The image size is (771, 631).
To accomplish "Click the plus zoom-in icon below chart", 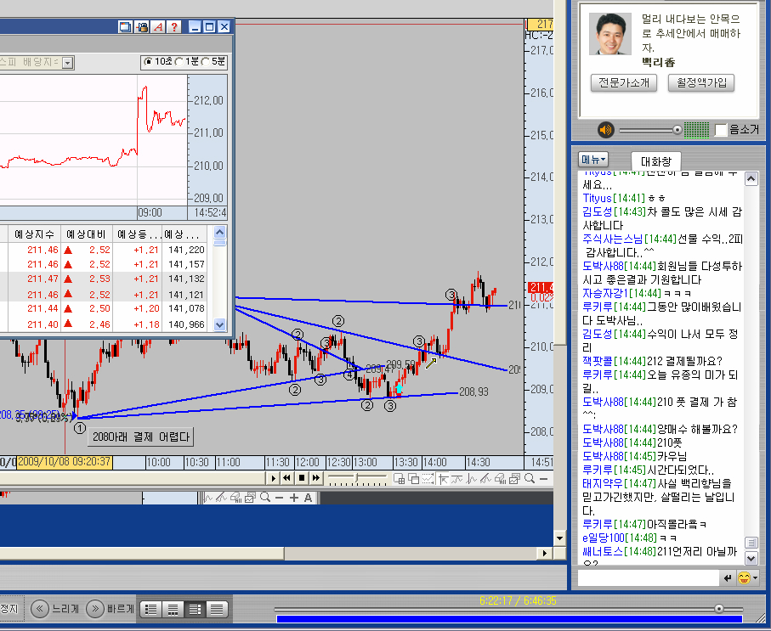I will pos(294,498).
